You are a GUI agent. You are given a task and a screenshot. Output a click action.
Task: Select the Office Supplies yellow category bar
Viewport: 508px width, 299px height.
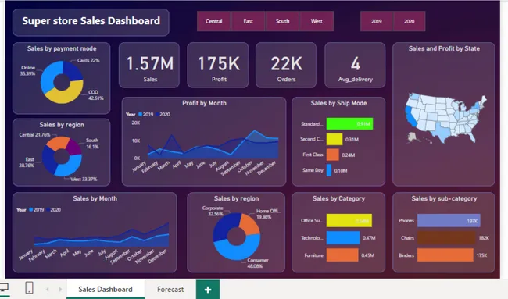coord(349,220)
